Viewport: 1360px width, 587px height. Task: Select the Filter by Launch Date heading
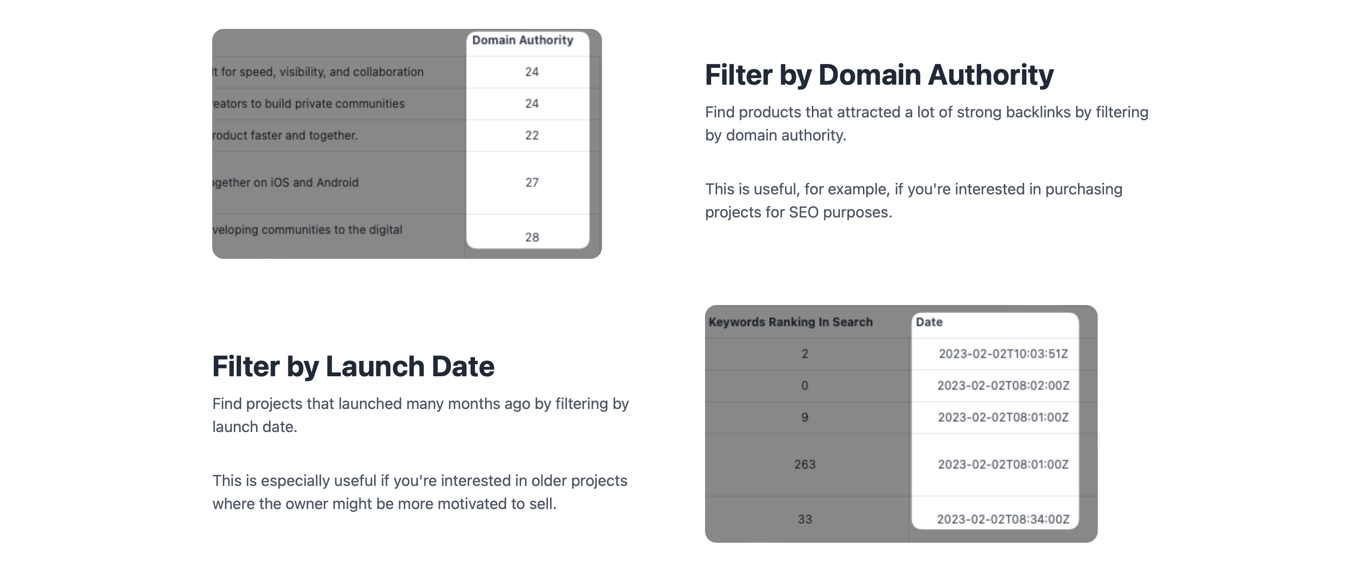(x=353, y=366)
